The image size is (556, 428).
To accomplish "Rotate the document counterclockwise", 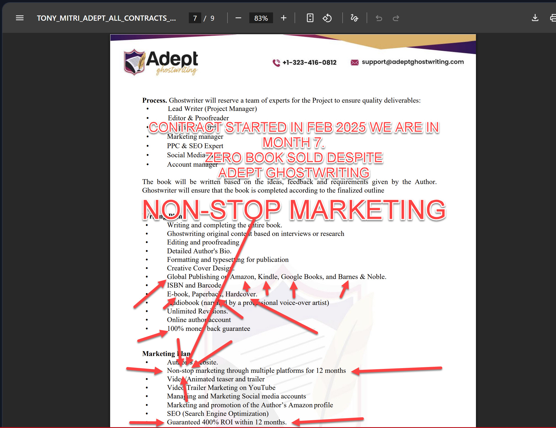I will tap(327, 18).
